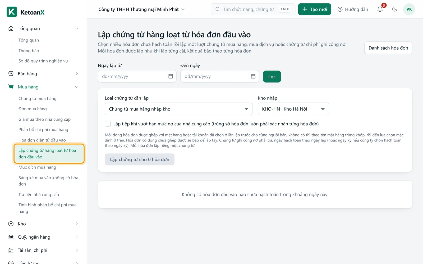Open calendar picker for Đến ngày
Image resolution: width=423 pixels, height=264 pixels.
253,76
